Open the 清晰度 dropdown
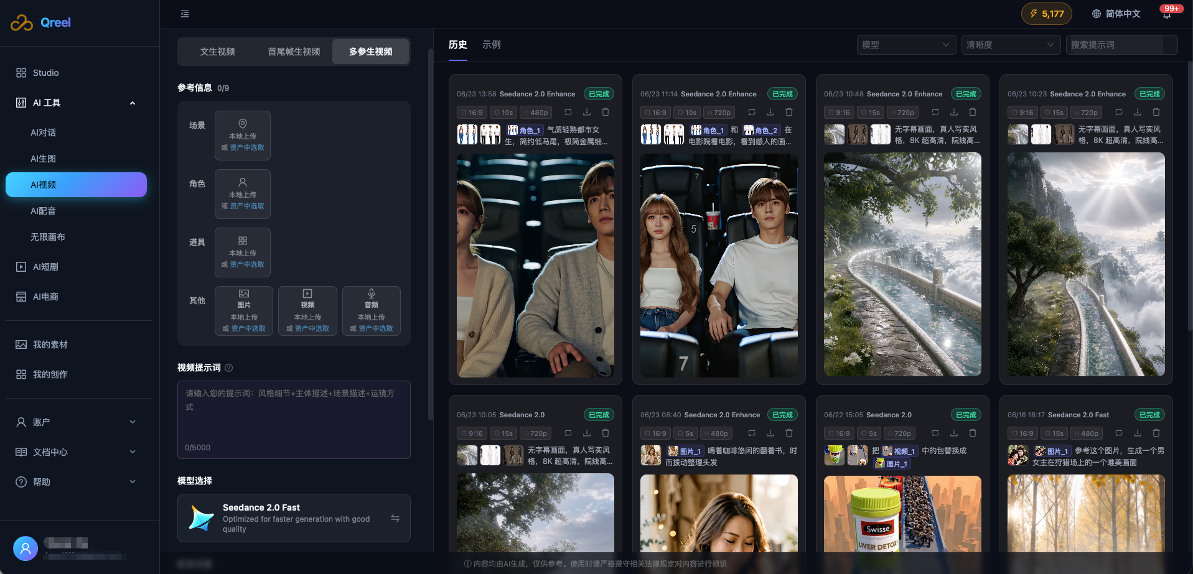Image resolution: width=1193 pixels, height=574 pixels. 1011,45
